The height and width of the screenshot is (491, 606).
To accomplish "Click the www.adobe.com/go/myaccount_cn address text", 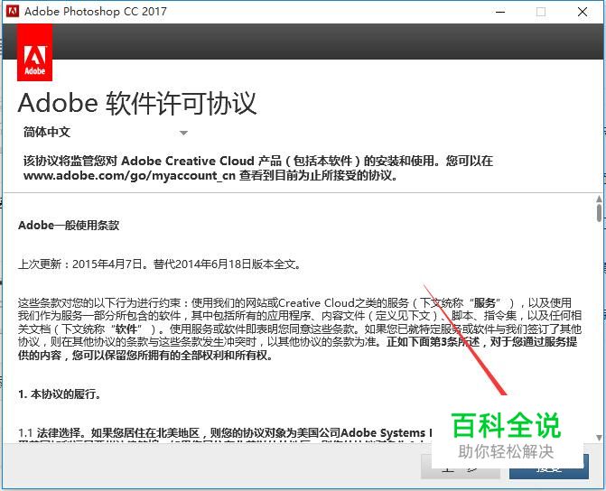I will pos(129,176).
